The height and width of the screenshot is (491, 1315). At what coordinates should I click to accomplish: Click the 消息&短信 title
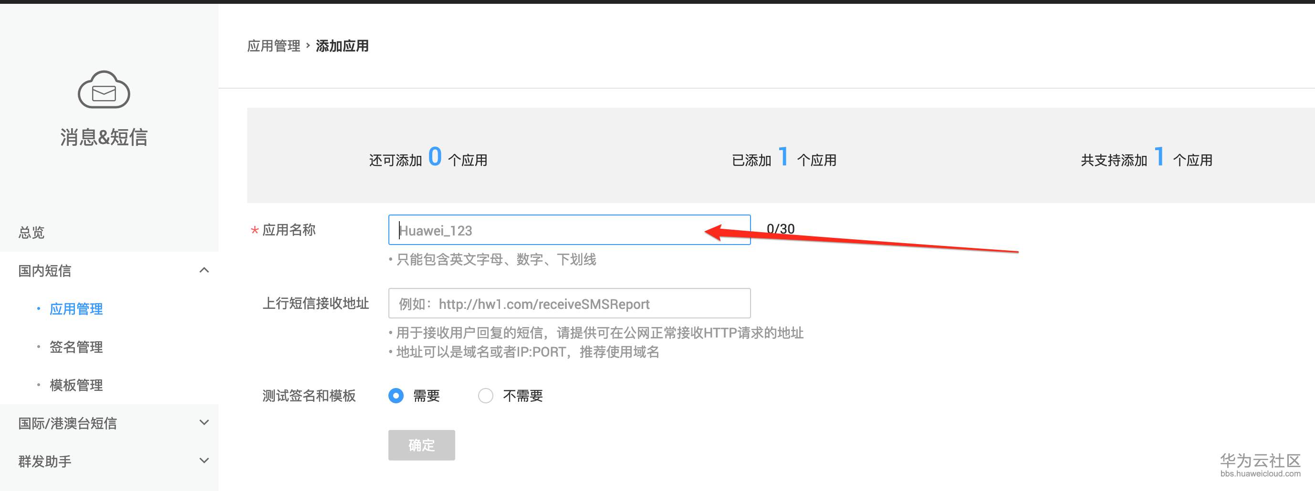(104, 137)
